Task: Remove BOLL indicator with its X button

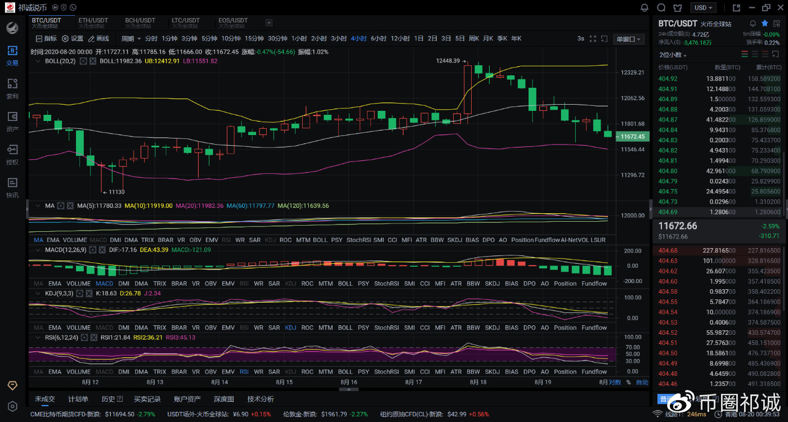Action: tap(93, 61)
